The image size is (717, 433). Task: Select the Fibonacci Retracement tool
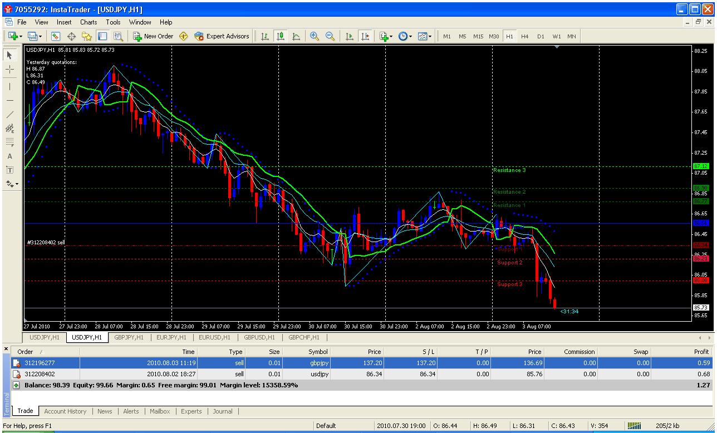(x=9, y=142)
